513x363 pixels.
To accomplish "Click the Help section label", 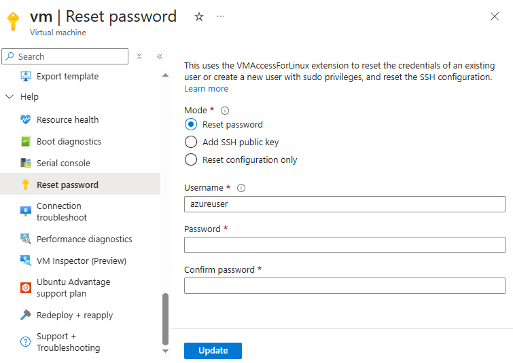I will pyautogui.click(x=29, y=97).
